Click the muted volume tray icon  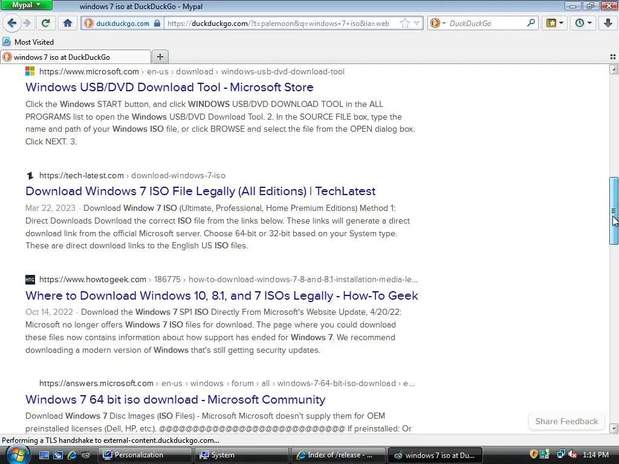[572, 454]
